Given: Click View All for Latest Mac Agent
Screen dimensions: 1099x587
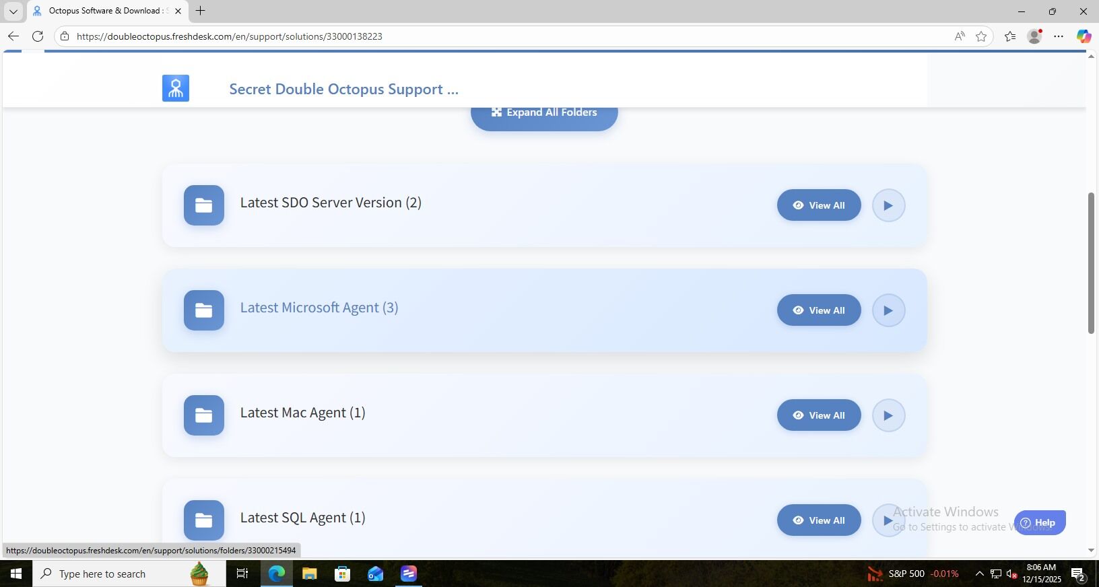Looking at the screenshot, I should pyautogui.click(x=819, y=415).
